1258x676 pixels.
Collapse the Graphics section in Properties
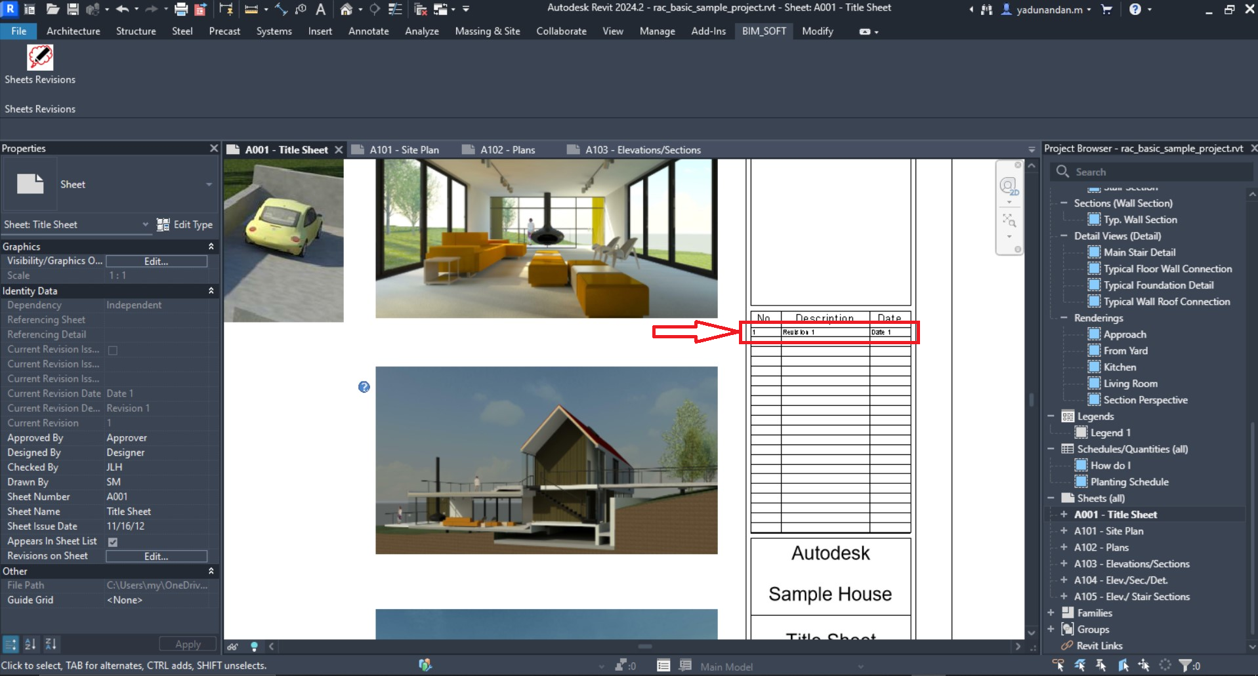(x=211, y=247)
